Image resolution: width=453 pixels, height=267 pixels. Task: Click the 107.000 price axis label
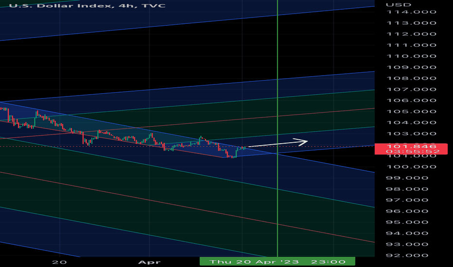pyautogui.click(x=411, y=89)
